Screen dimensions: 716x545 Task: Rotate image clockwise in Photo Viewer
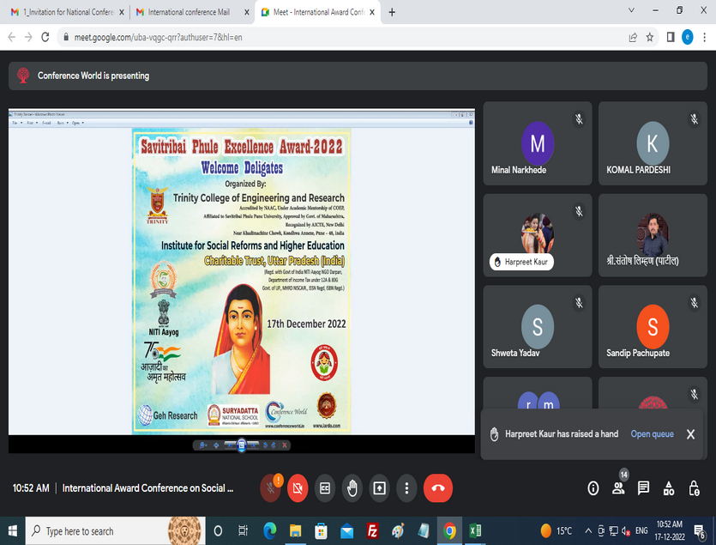click(274, 445)
